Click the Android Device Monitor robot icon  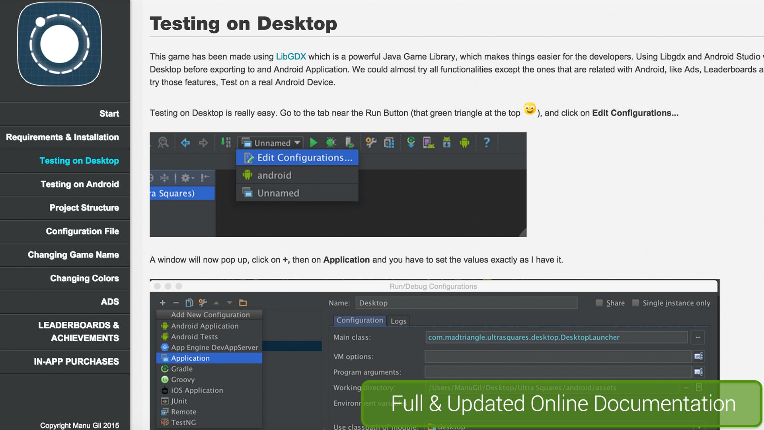(x=464, y=143)
